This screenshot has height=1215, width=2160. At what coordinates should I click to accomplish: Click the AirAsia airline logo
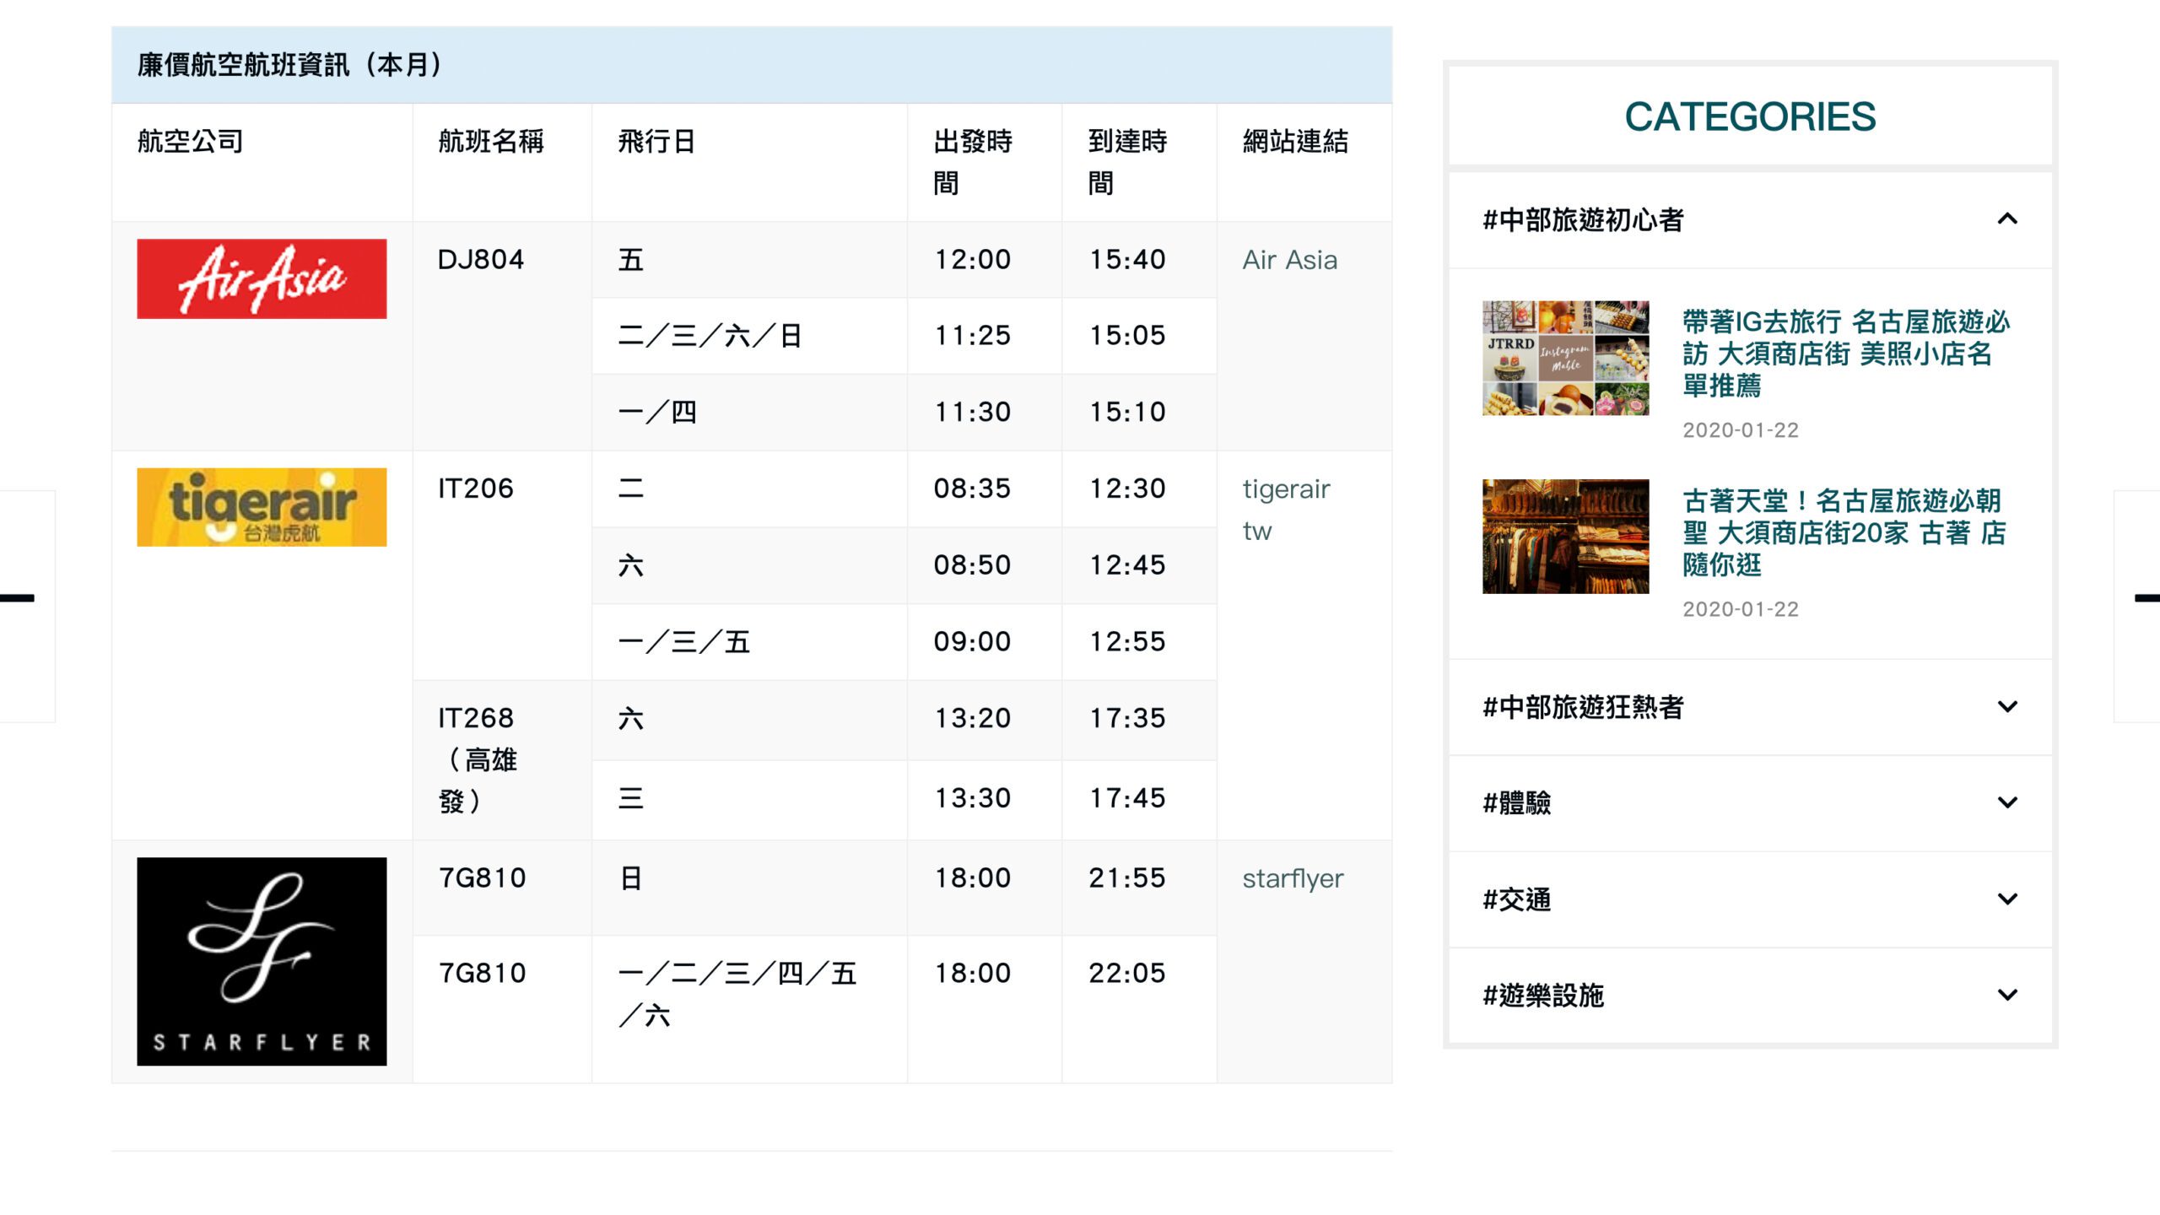point(262,278)
